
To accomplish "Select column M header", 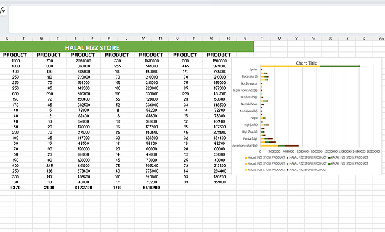I will point(143,38).
